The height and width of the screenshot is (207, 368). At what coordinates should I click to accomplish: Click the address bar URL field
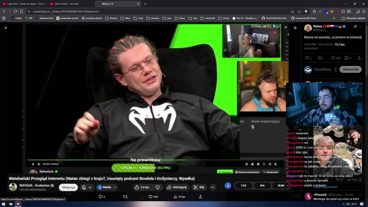tap(158, 11)
